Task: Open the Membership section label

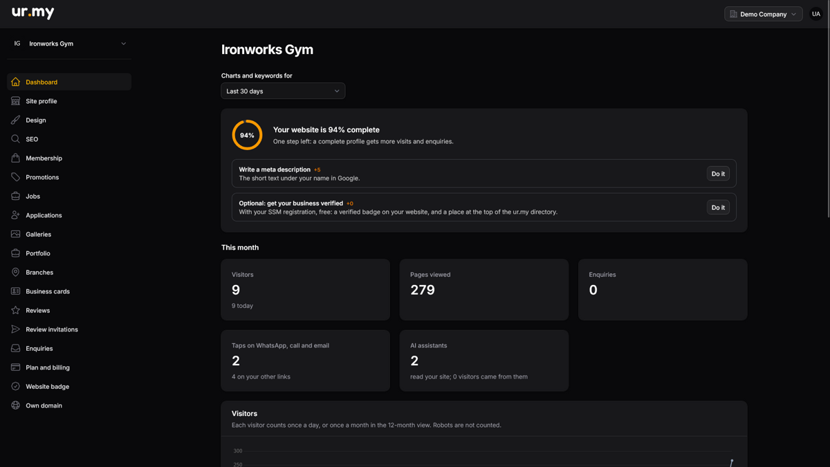Action: (x=44, y=158)
